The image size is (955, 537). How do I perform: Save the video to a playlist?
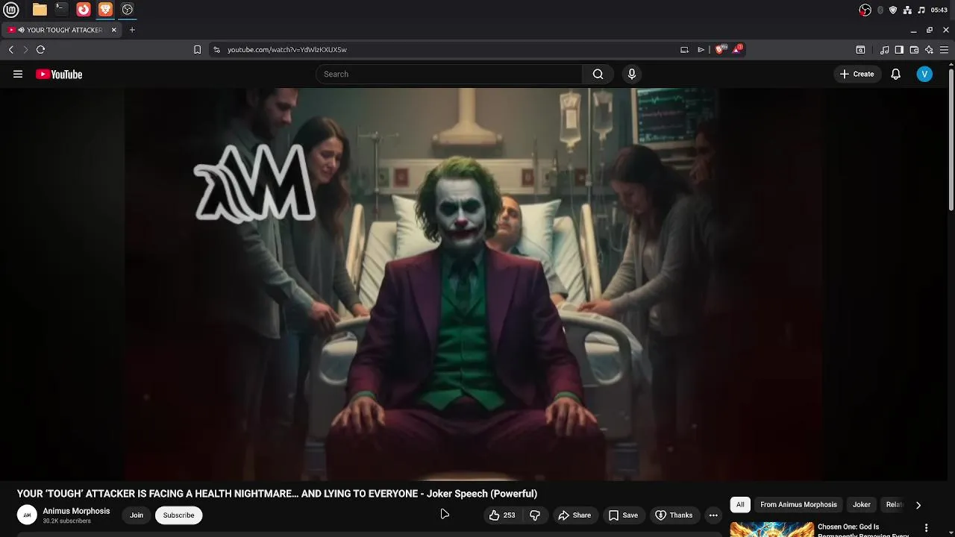point(623,515)
